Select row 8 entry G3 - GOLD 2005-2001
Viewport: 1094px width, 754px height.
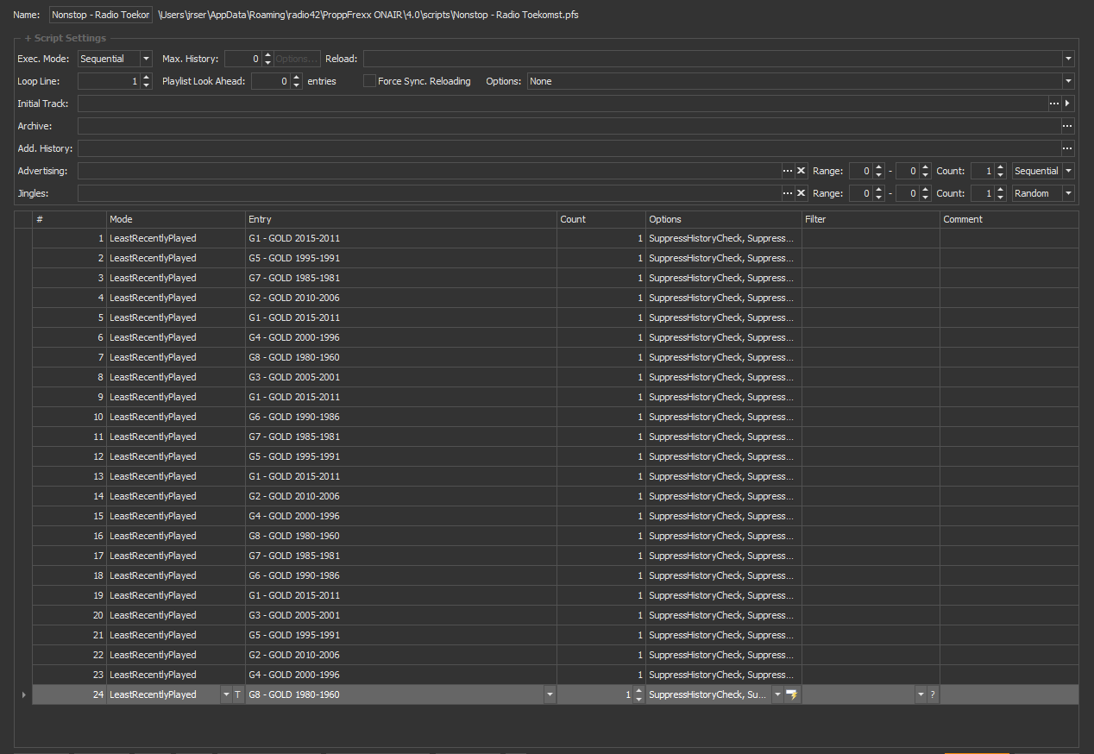(401, 377)
